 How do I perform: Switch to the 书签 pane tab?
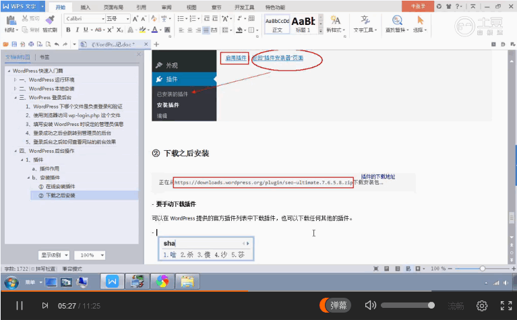[44, 57]
